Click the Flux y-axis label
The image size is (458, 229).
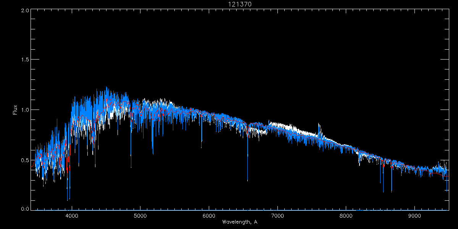15,110
